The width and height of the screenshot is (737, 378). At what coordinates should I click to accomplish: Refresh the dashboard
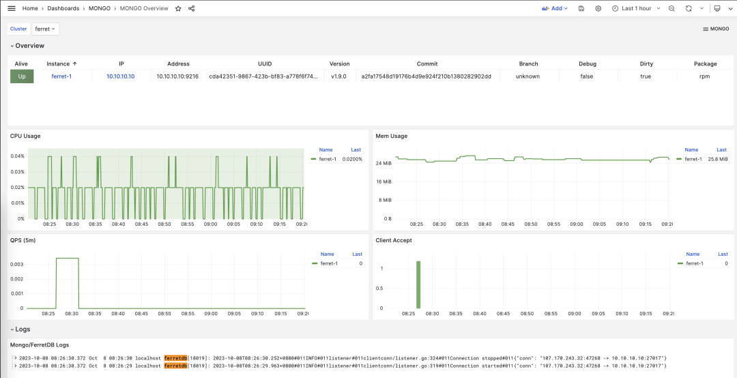point(689,8)
